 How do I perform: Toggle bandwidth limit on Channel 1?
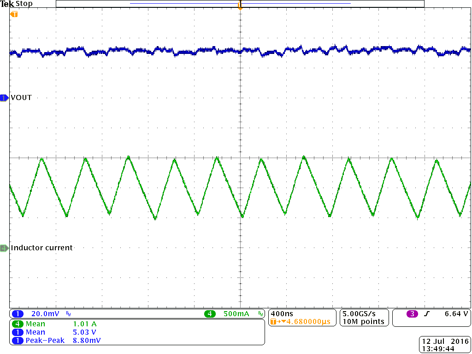tap(68, 313)
